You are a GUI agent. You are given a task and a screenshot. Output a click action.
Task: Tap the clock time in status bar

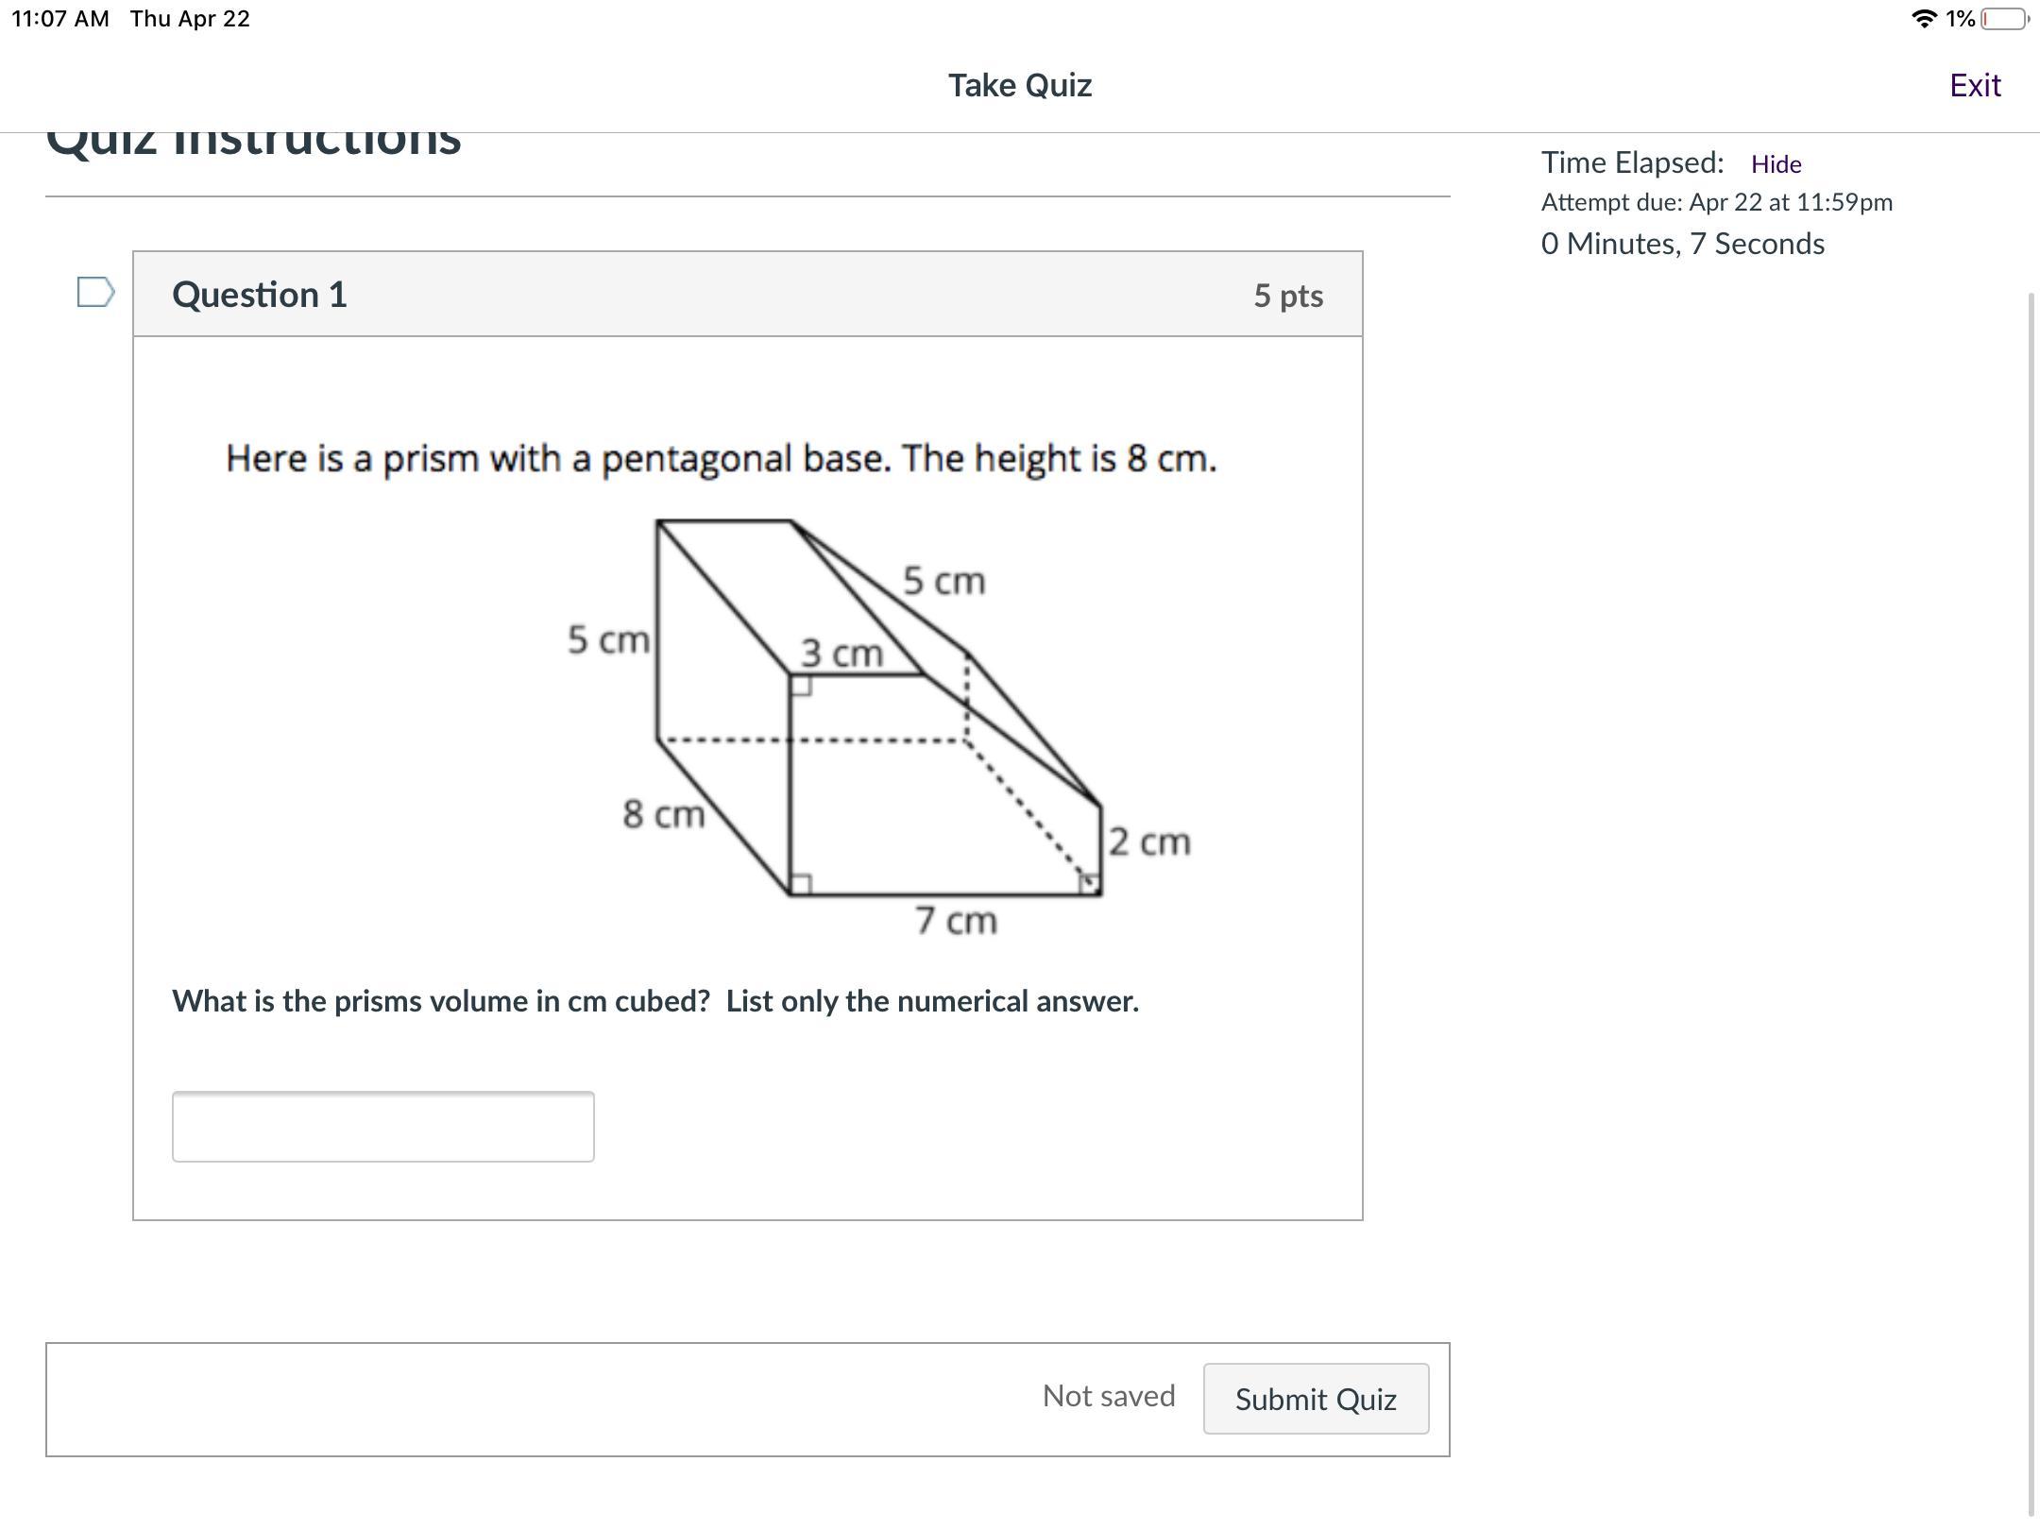click(x=60, y=19)
